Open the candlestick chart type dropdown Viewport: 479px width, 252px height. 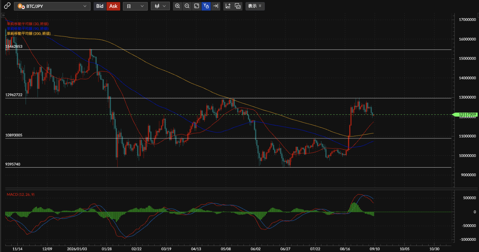coord(160,6)
